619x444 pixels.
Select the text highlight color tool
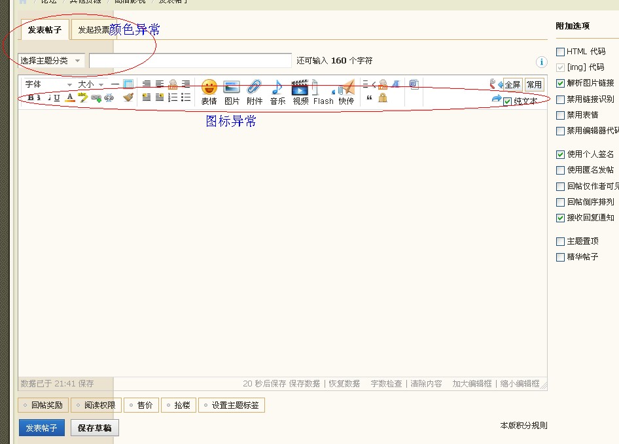click(83, 97)
